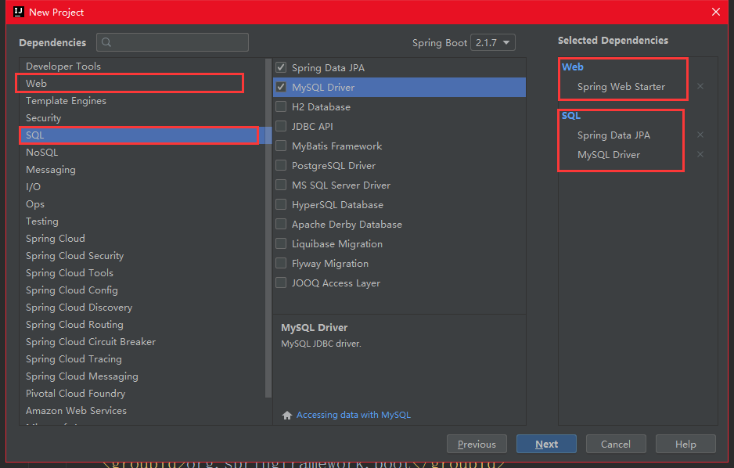Screen dimensions: 734x468
Task: Open the Security category
Action: tap(142, 118)
